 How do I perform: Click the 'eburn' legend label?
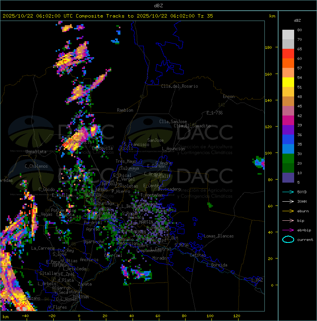coord(303,211)
